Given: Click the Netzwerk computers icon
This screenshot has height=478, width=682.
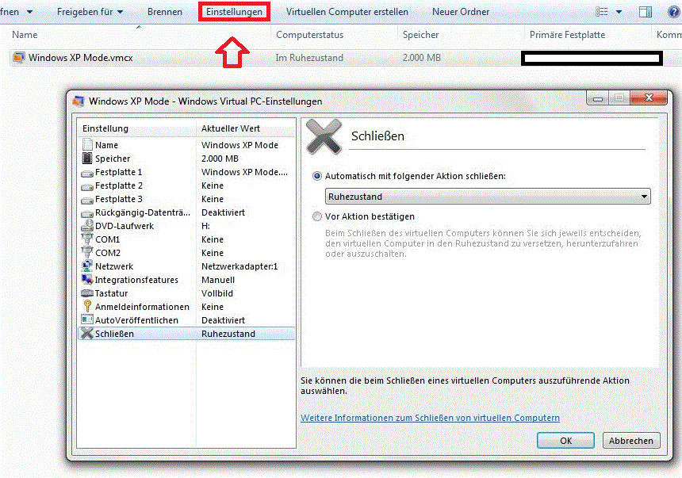Looking at the screenshot, I should pos(87,266).
